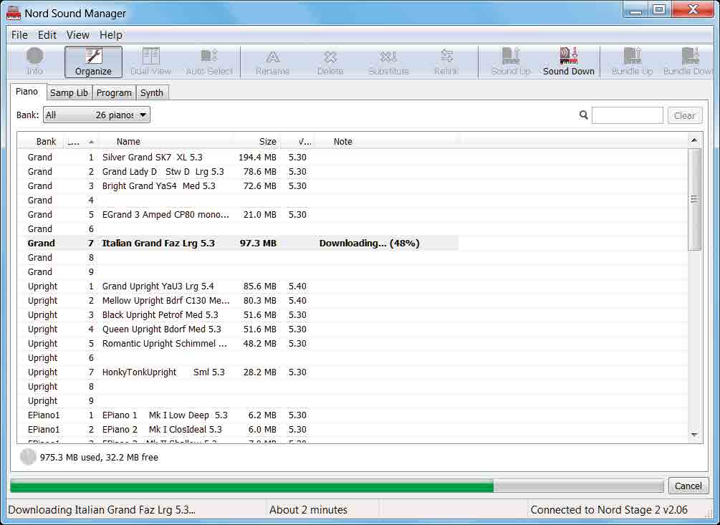Select the Substitute tool
The height and width of the screenshot is (525, 720).
(x=388, y=62)
